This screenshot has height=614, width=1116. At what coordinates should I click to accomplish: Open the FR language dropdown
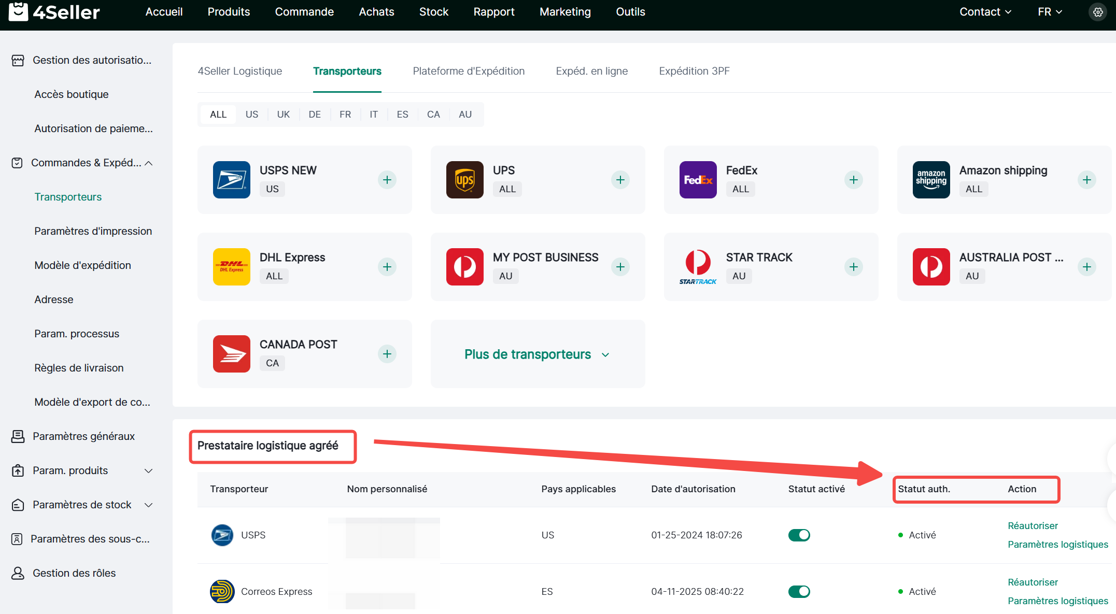tap(1050, 12)
